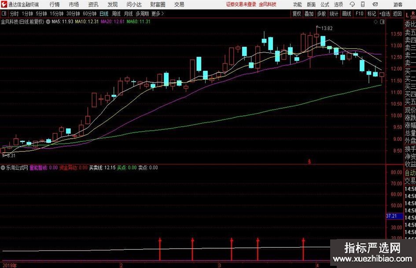Open the 市场 menu
The width and height of the screenshot is (416, 268).
click(x=74, y=4)
